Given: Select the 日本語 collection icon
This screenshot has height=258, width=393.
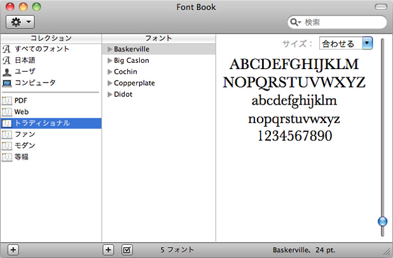Looking at the screenshot, I should click(x=7, y=60).
